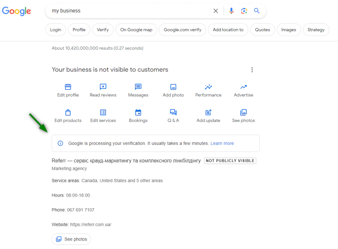The image size is (338, 249).
Task: Search by image with Google Lens icon
Action: pyautogui.click(x=244, y=11)
